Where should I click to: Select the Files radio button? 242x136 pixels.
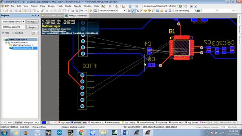3,33
